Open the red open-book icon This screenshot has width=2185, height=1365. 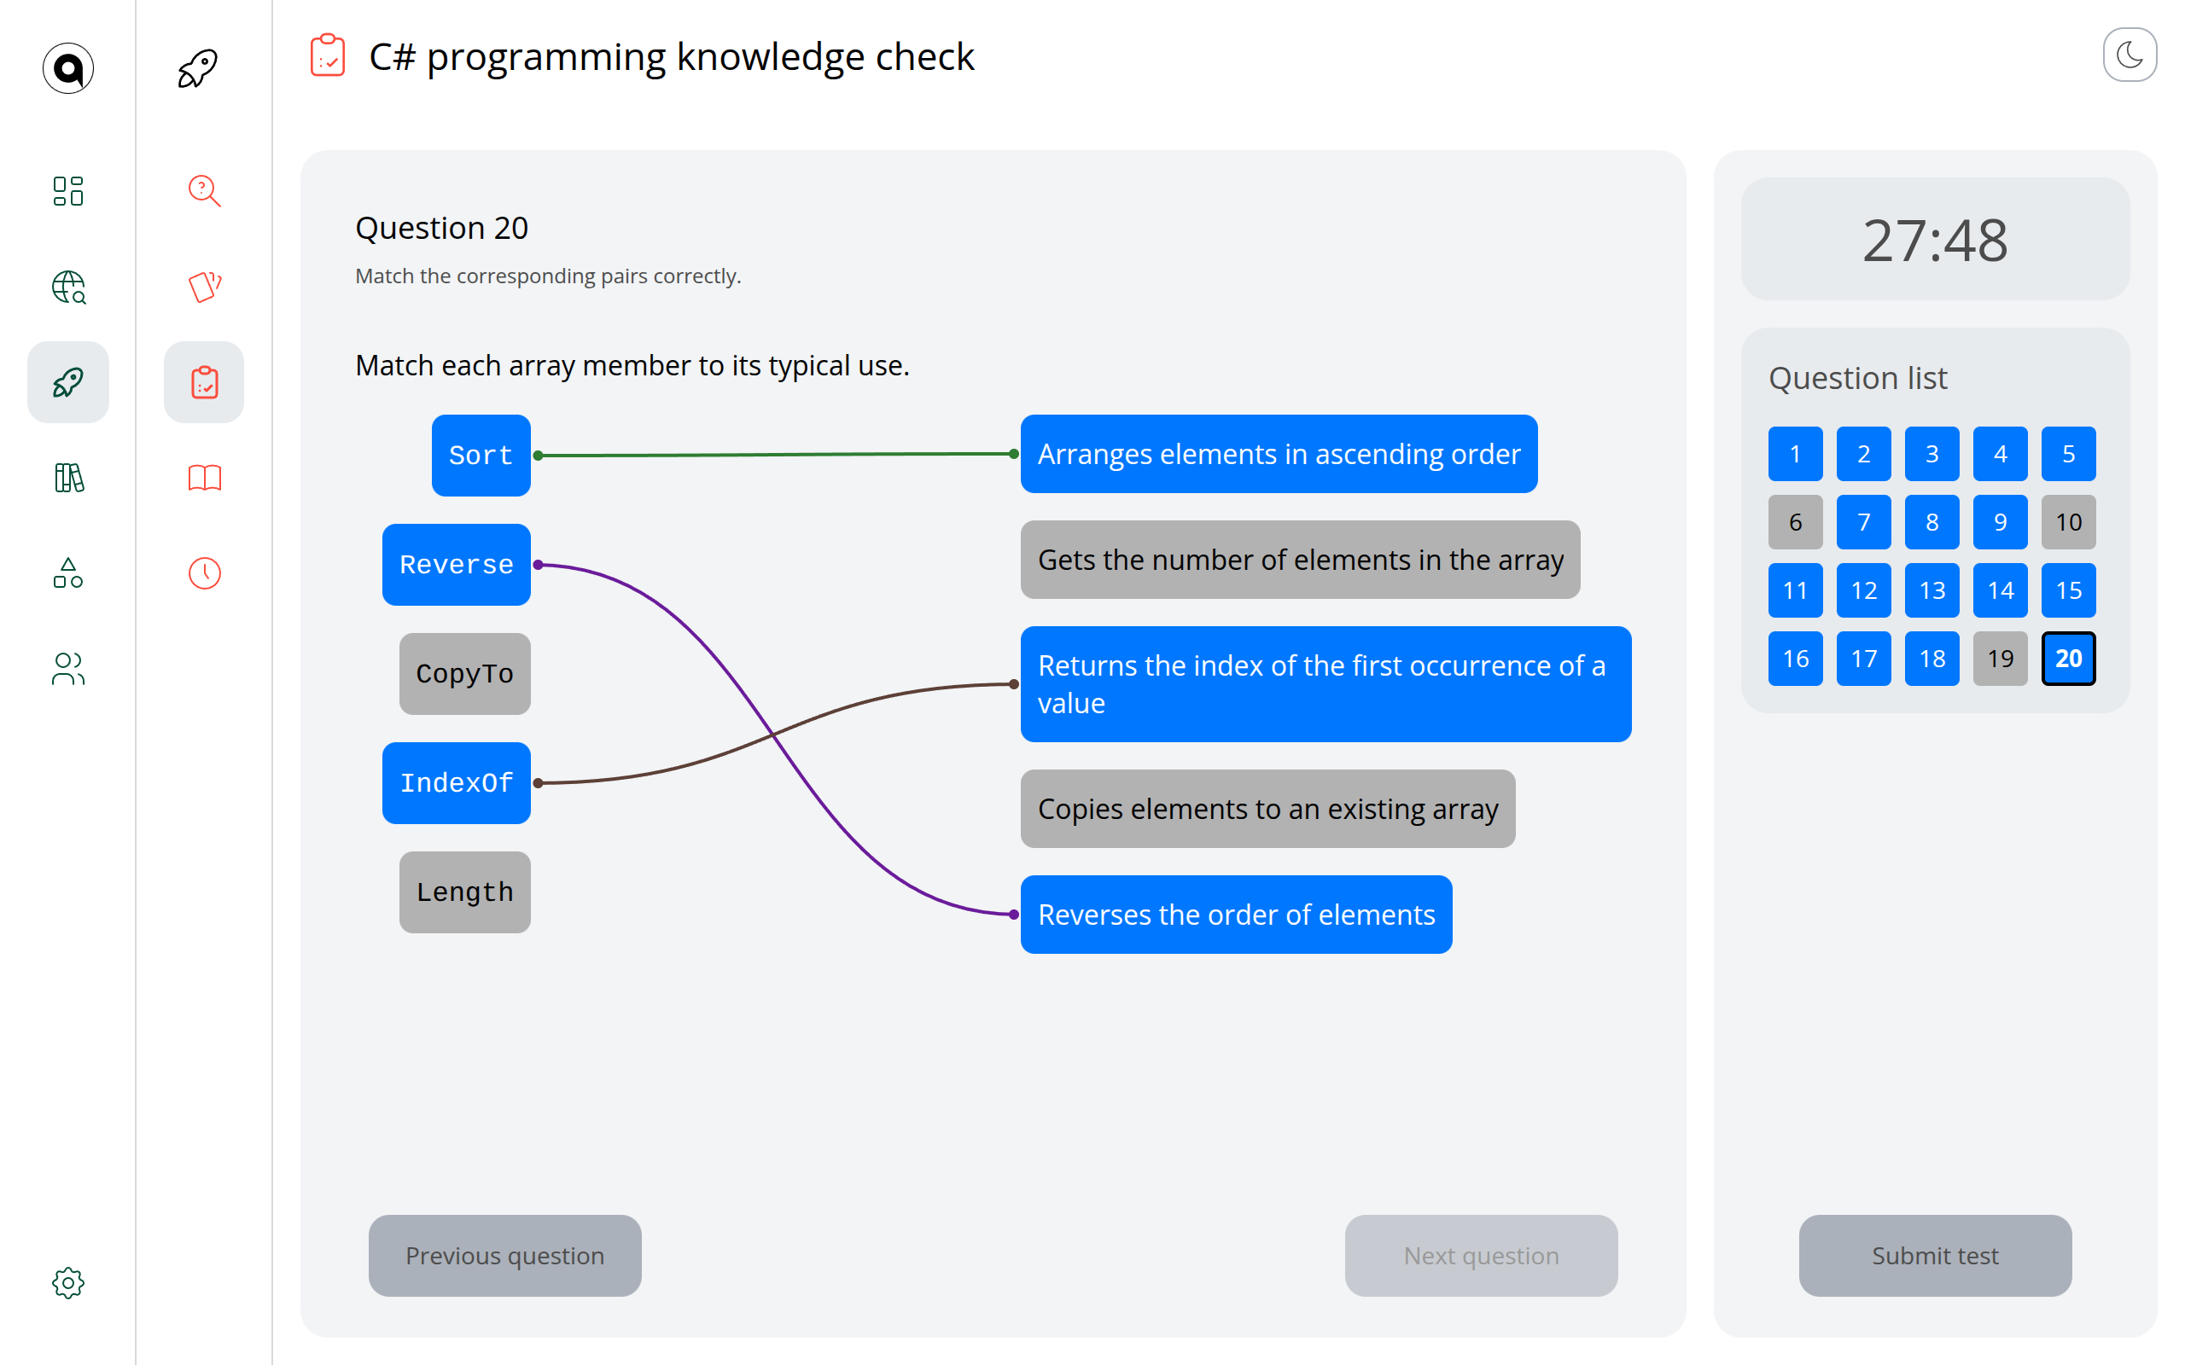click(x=204, y=478)
